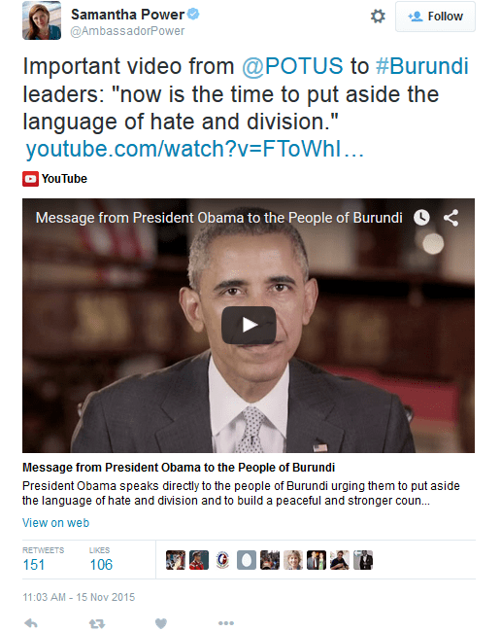Click View on web

[x=56, y=523]
